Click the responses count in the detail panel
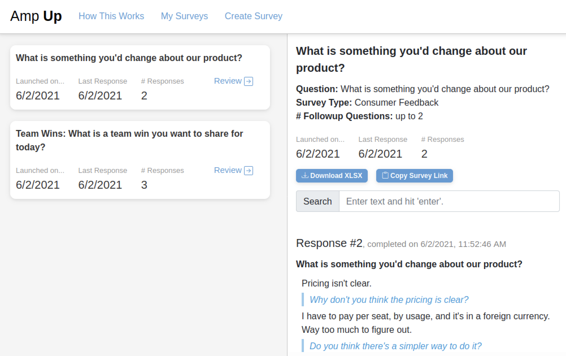 click(x=424, y=154)
